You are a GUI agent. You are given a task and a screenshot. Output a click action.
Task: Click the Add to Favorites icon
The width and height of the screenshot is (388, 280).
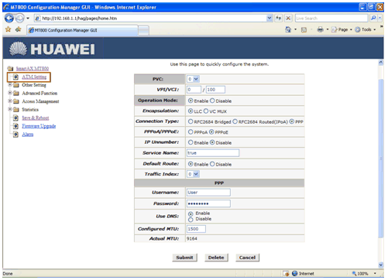click(18, 29)
